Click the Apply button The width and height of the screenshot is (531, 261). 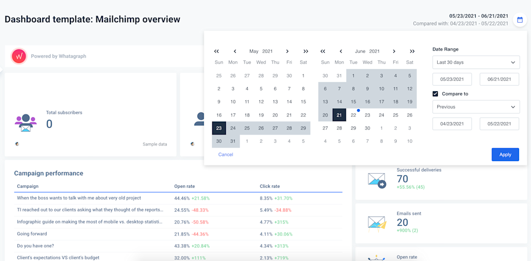tap(505, 155)
